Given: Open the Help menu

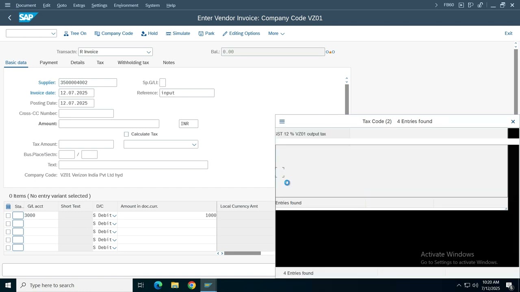Looking at the screenshot, I should point(171,5).
